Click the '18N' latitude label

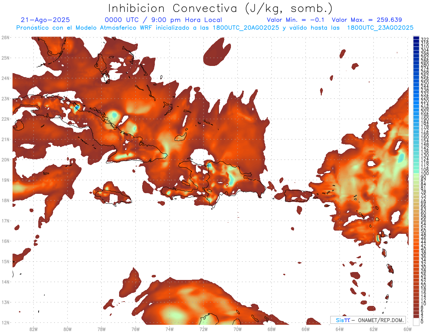tap(5, 200)
